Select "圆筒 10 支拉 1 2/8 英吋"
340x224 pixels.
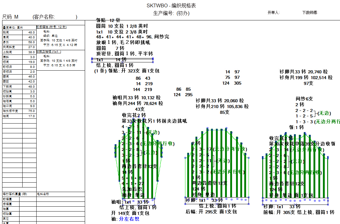click(122, 26)
